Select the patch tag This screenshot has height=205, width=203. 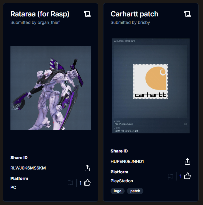[135, 191]
